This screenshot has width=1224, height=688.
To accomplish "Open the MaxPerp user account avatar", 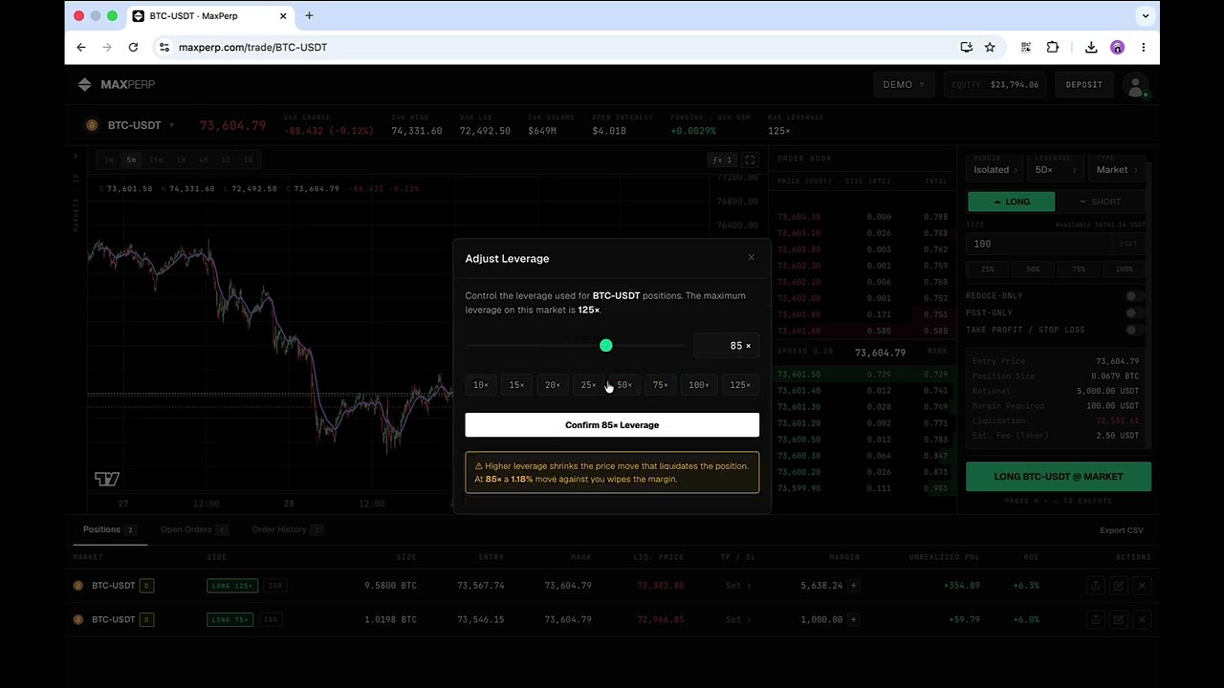I will [x=1135, y=85].
